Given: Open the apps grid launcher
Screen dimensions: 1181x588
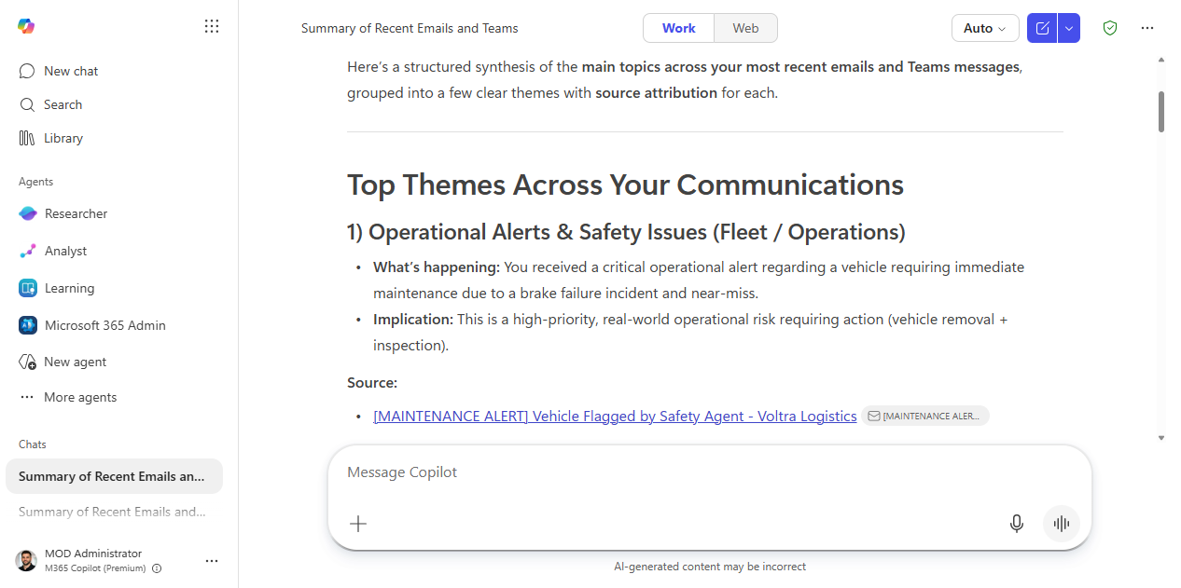Looking at the screenshot, I should (212, 26).
